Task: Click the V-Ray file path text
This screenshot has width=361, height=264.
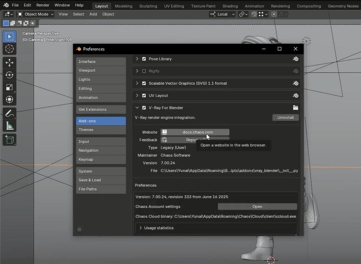Action: (x=229, y=171)
